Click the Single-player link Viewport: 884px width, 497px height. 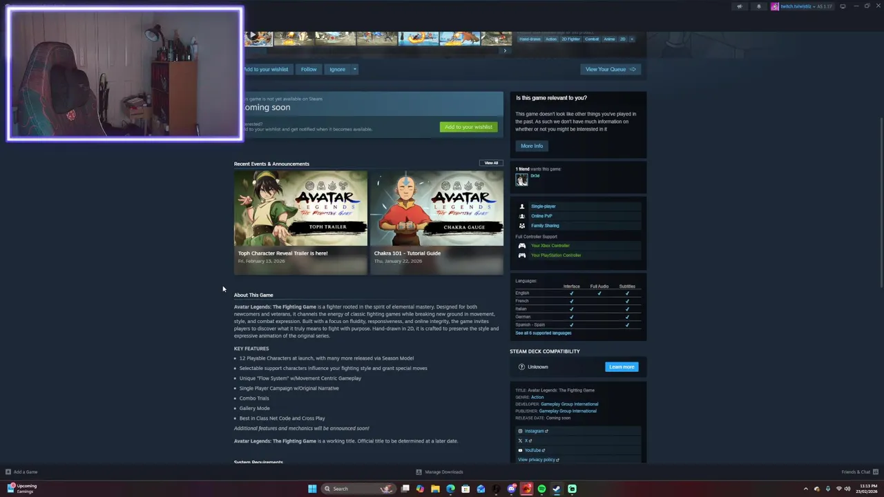543,206
